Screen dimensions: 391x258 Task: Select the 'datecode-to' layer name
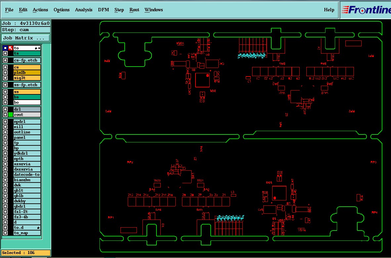(x=27, y=175)
